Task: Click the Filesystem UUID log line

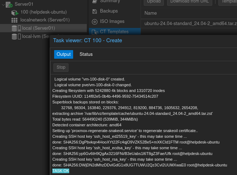Action: [105, 96]
